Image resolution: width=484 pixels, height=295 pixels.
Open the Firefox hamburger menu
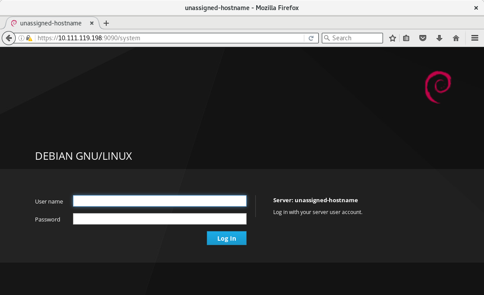click(475, 38)
